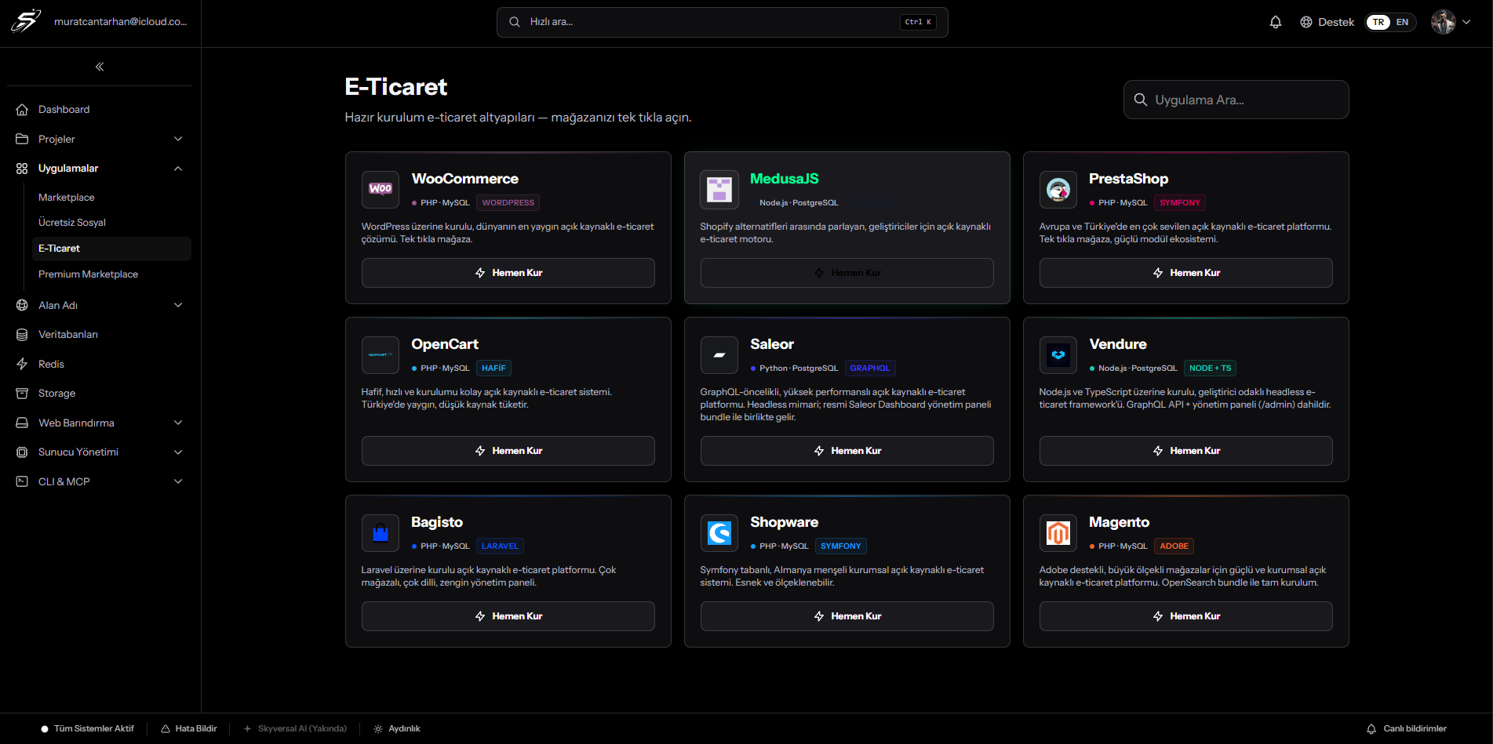
Task: Click the Destek support globe icon
Action: tap(1306, 22)
